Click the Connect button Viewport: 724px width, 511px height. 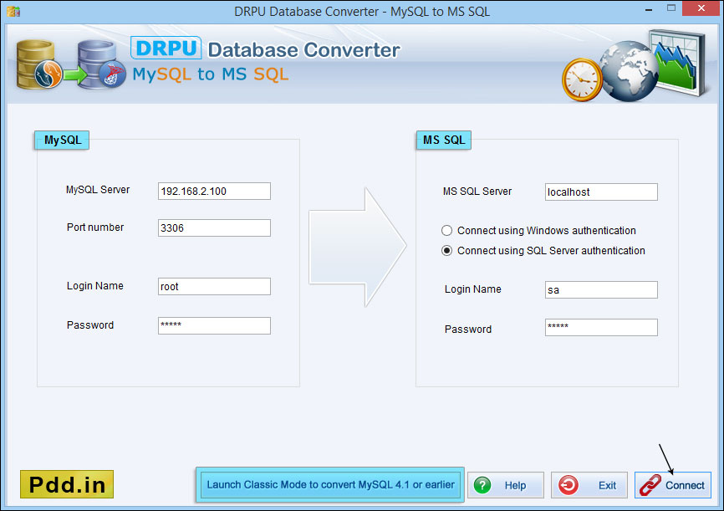pyautogui.click(x=673, y=485)
